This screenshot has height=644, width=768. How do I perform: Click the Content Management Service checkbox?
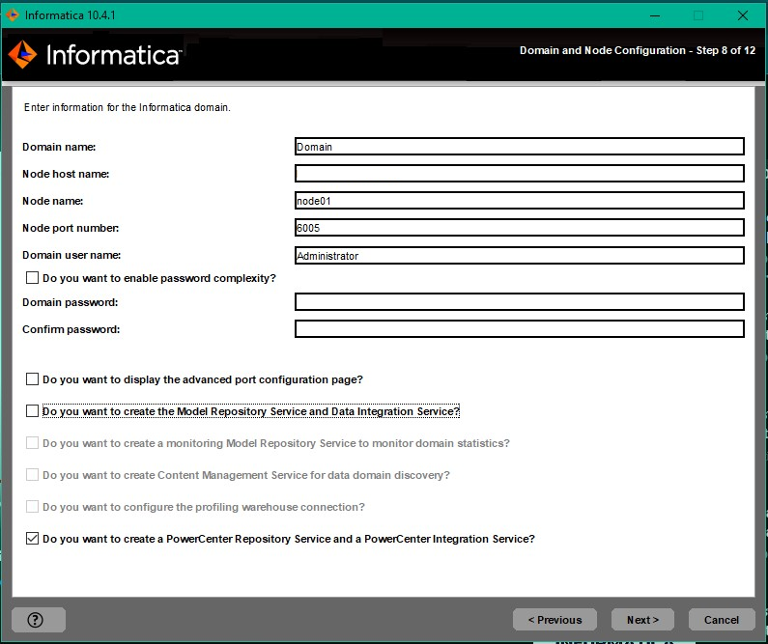point(32,475)
